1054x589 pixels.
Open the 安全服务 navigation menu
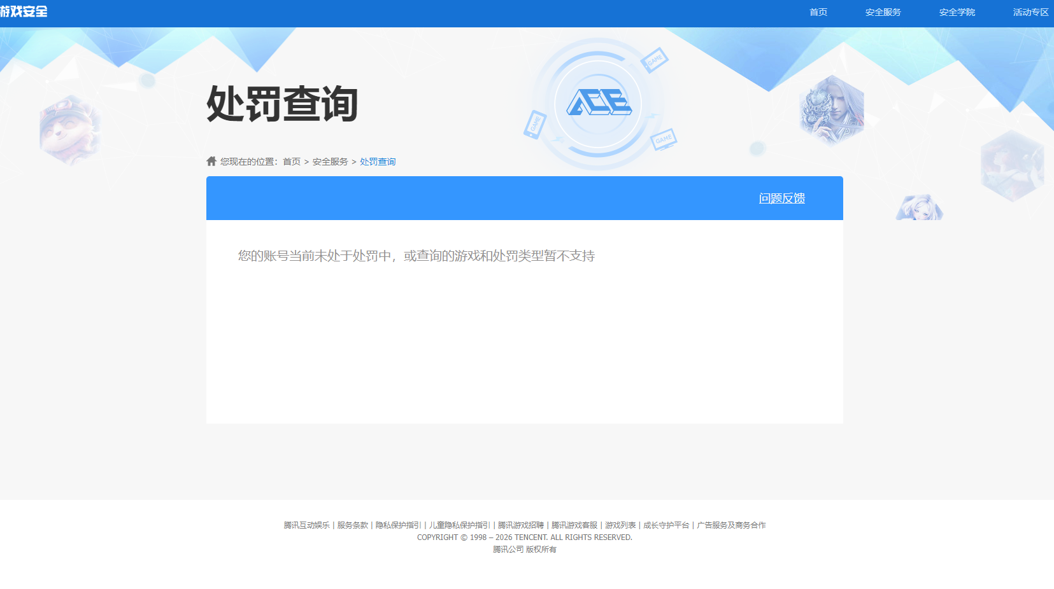883,12
